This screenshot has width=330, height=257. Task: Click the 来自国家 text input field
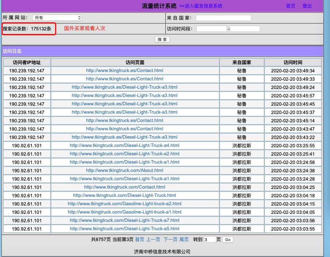pos(224,18)
